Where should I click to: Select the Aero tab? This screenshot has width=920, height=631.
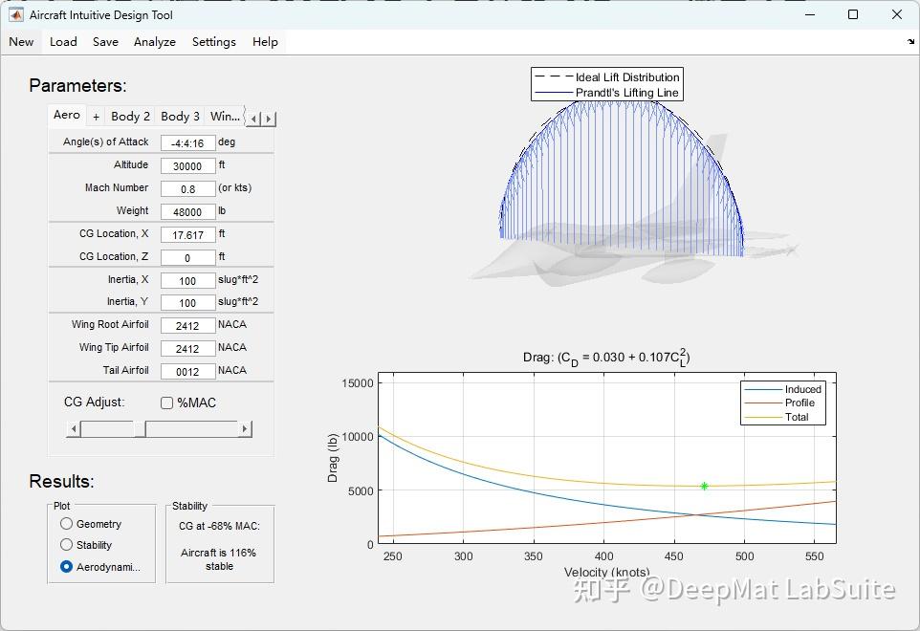tap(67, 115)
